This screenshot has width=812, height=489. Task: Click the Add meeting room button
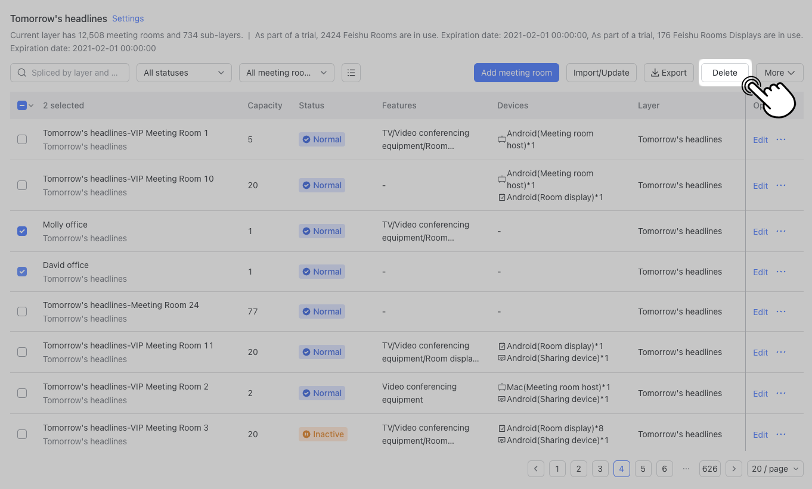click(x=516, y=72)
